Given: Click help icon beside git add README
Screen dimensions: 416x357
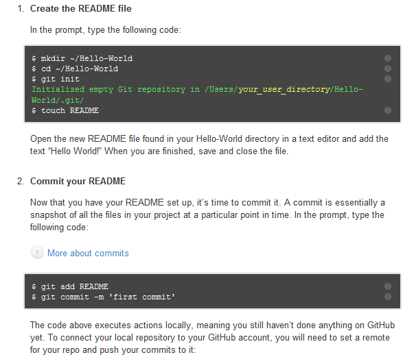Looking at the screenshot, I should point(388,286).
